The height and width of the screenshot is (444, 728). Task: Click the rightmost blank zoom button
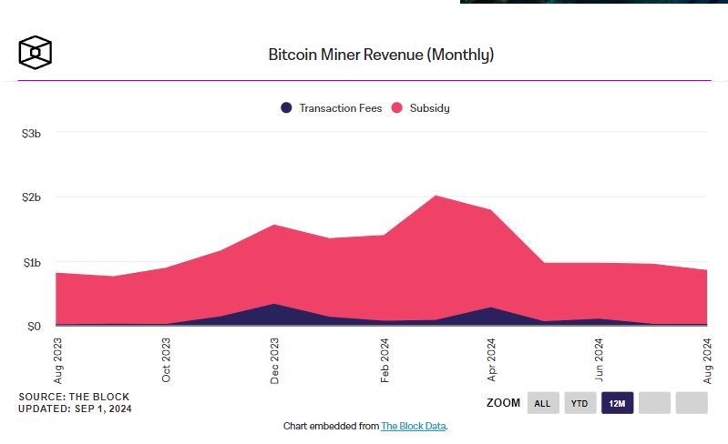692,403
